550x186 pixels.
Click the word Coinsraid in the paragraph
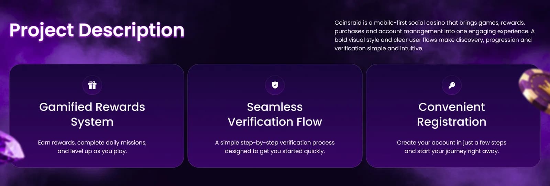[x=348, y=23]
